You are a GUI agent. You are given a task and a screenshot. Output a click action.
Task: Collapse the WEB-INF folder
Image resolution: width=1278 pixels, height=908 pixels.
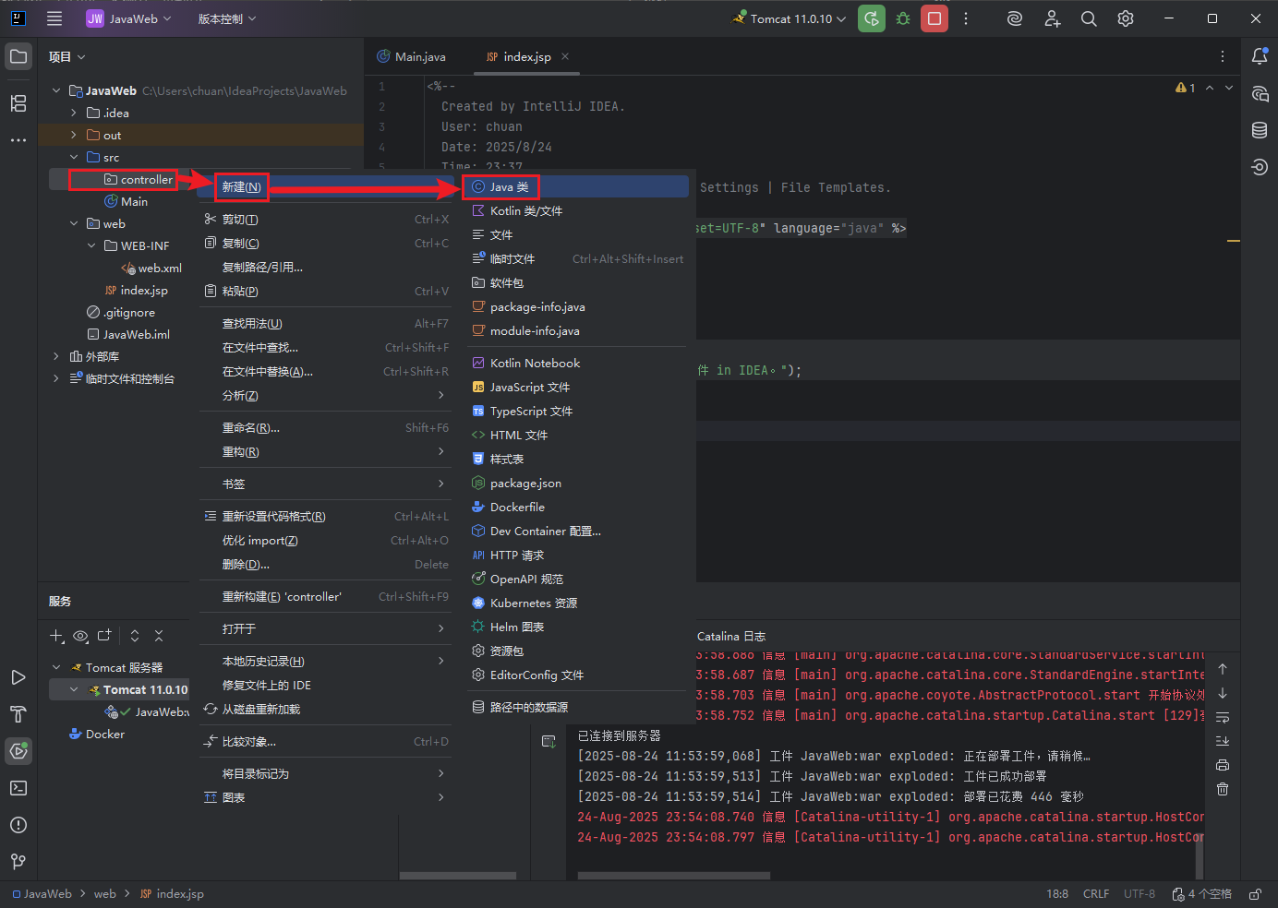coord(91,245)
